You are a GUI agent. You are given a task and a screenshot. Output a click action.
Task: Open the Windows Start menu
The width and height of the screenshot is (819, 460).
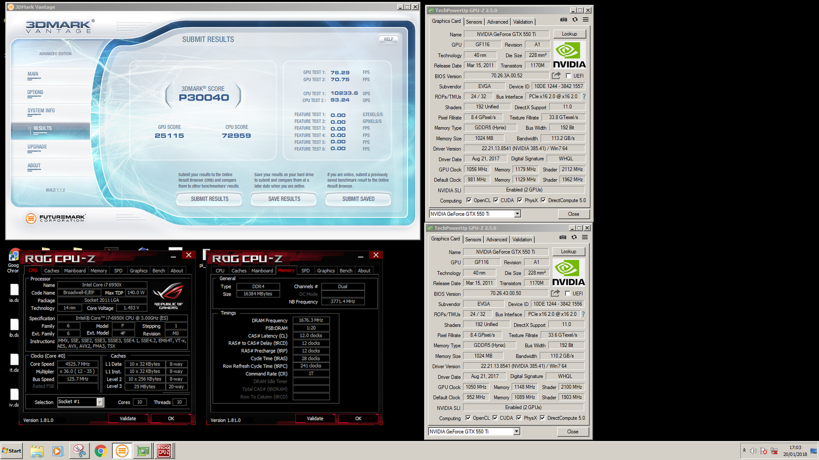tap(12, 451)
